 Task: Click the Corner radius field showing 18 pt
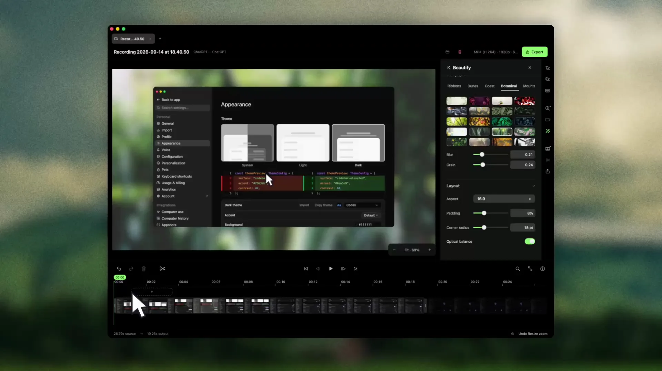click(523, 227)
